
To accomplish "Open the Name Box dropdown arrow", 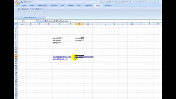I will 35,21.
